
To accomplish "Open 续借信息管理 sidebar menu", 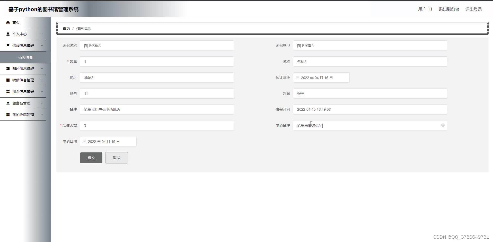I will click(x=23, y=80).
